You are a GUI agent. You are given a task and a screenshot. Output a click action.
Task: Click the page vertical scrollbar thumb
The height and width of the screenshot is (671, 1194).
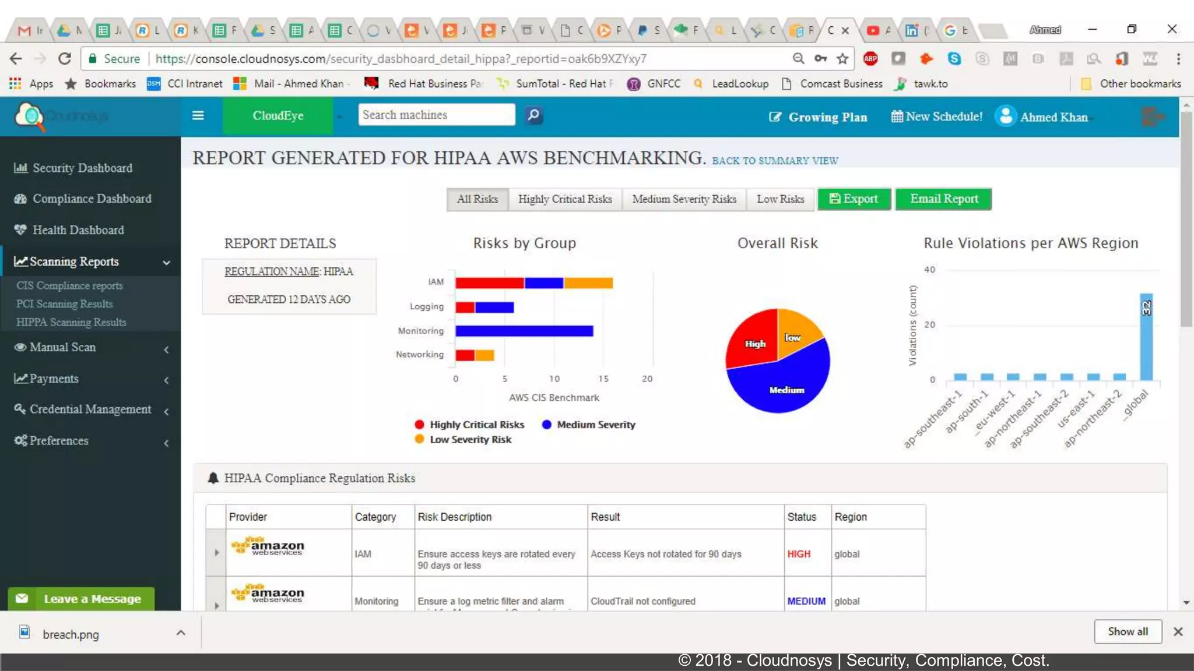(1186, 218)
